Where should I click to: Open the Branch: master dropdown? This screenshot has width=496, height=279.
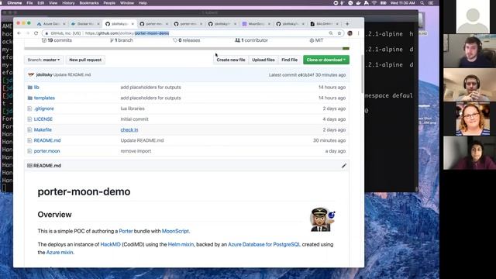click(43, 60)
